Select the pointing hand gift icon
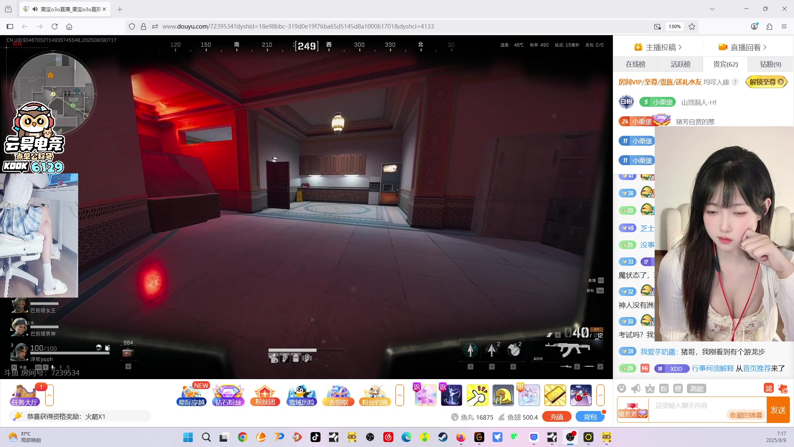The image size is (794, 447). click(x=477, y=395)
